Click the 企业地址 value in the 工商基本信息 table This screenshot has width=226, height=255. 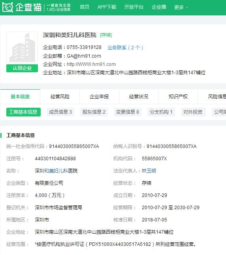[104, 232]
